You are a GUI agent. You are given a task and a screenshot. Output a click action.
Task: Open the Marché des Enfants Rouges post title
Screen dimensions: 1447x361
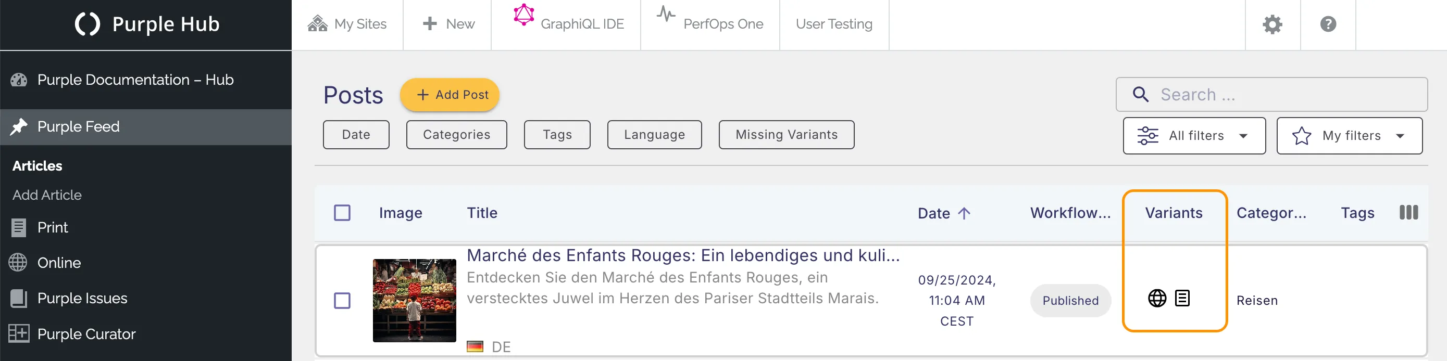683,255
